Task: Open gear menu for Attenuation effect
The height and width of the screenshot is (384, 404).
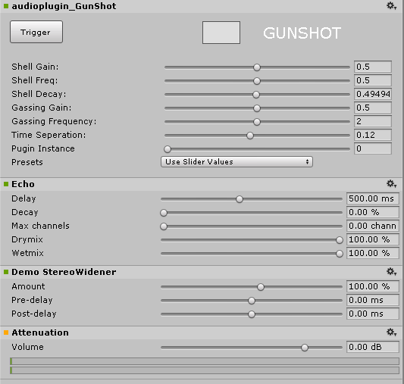Action: coord(391,332)
